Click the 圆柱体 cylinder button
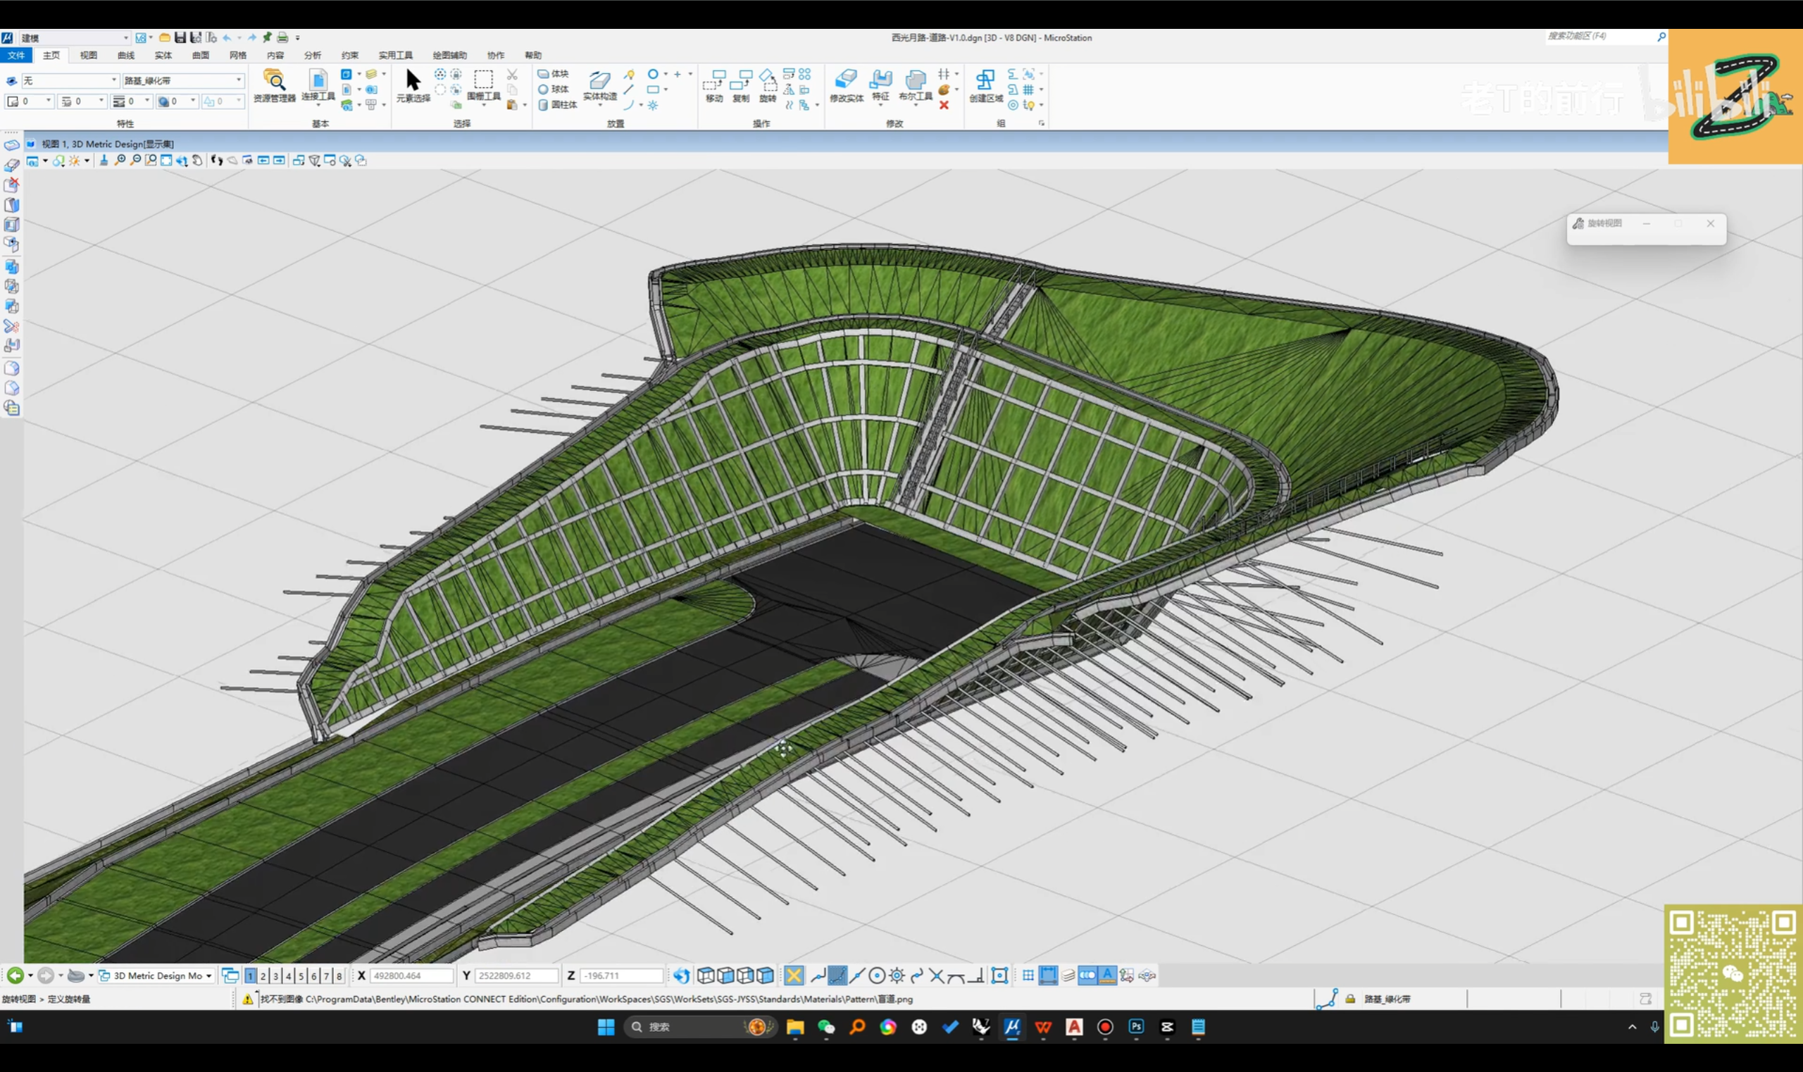The height and width of the screenshot is (1072, 1803). click(x=557, y=106)
